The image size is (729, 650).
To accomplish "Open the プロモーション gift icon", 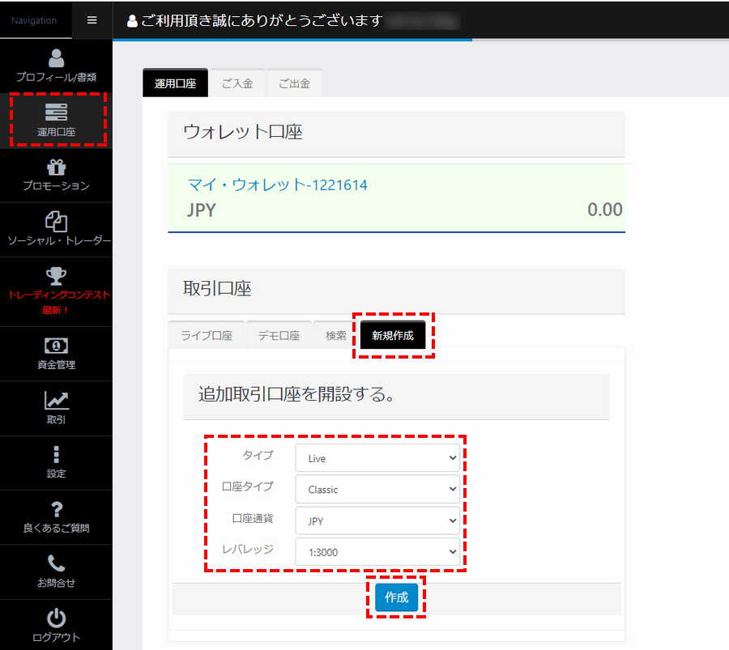I will click(56, 168).
